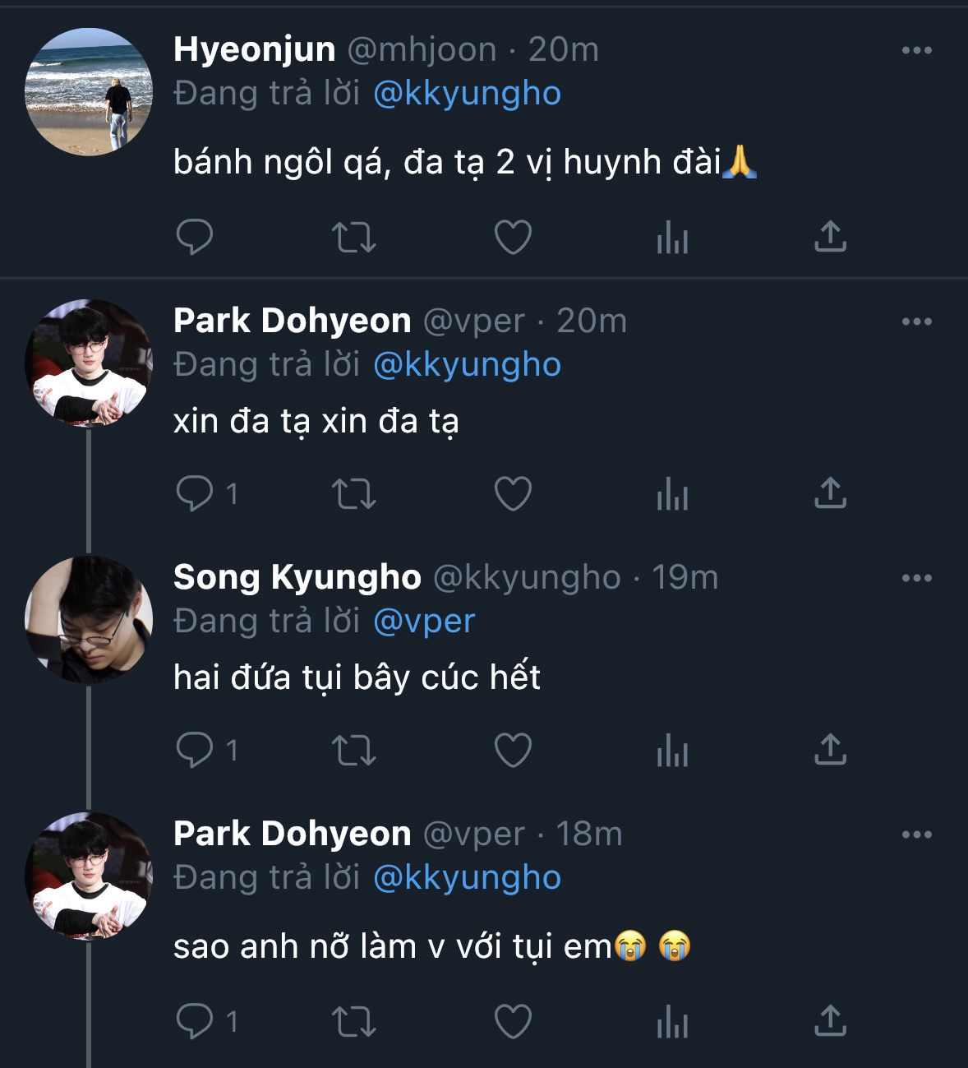Open more menu on 'xin đa tạ' tweet
The width and height of the screenshot is (968, 1068).
point(916,321)
